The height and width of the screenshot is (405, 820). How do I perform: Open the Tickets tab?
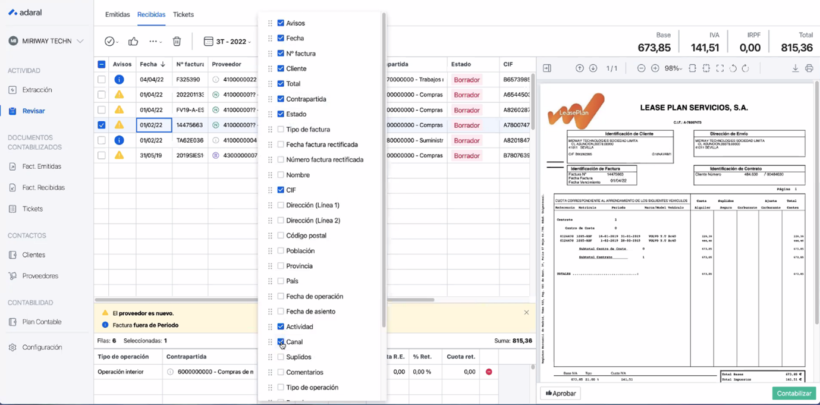click(183, 14)
